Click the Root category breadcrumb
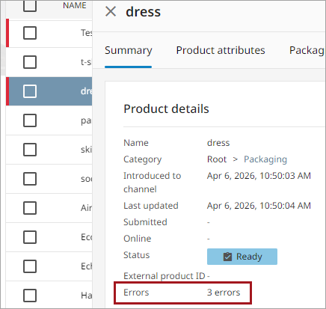The image size is (326, 309). (x=217, y=159)
